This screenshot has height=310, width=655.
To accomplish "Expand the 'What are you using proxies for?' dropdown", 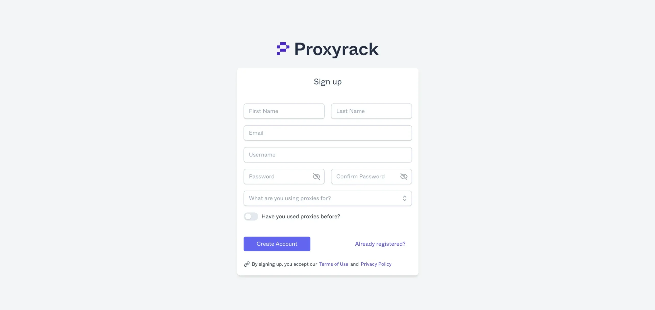I will pyautogui.click(x=327, y=198).
